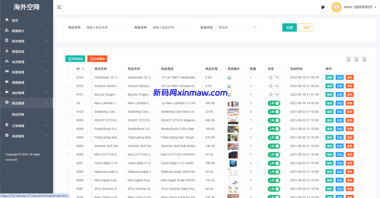The image size is (380, 198).
Task: Expand the 视频管理 sidebar menu
Action: [26, 83]
